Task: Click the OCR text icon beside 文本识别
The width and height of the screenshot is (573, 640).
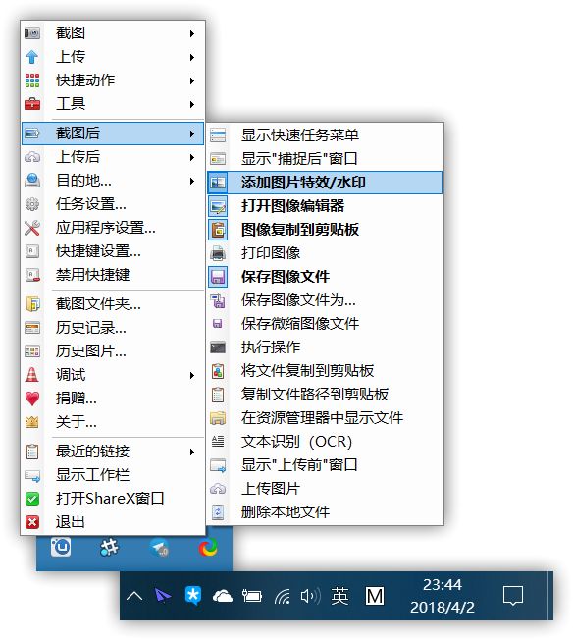Action: point(218,441)
